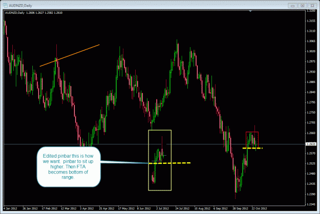Click the 1.2975 price axis label

311,61
